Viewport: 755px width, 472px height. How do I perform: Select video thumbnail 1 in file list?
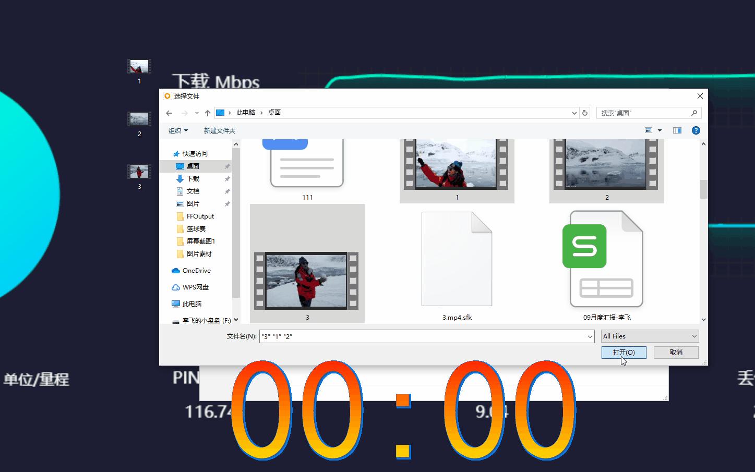(x=457, y=171)
